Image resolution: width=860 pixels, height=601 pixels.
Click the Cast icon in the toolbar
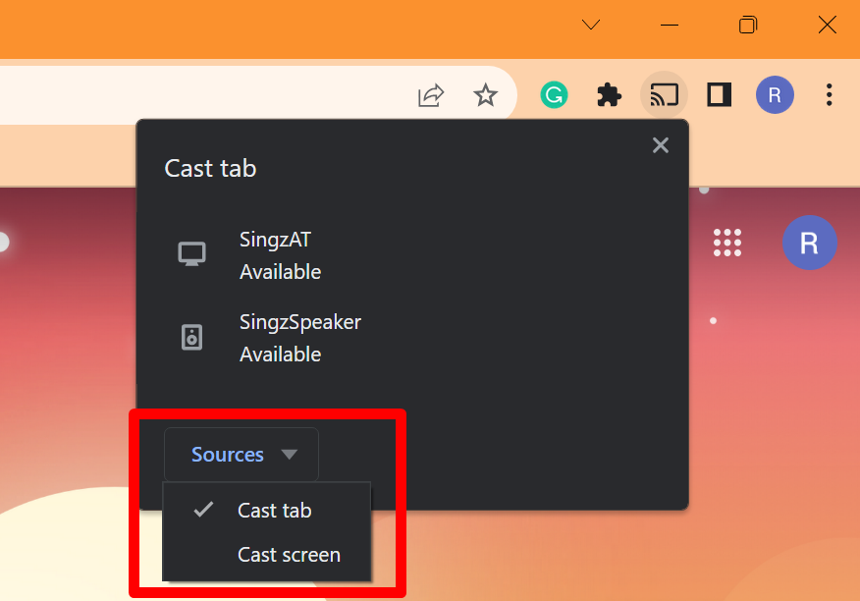click(665, 95)
